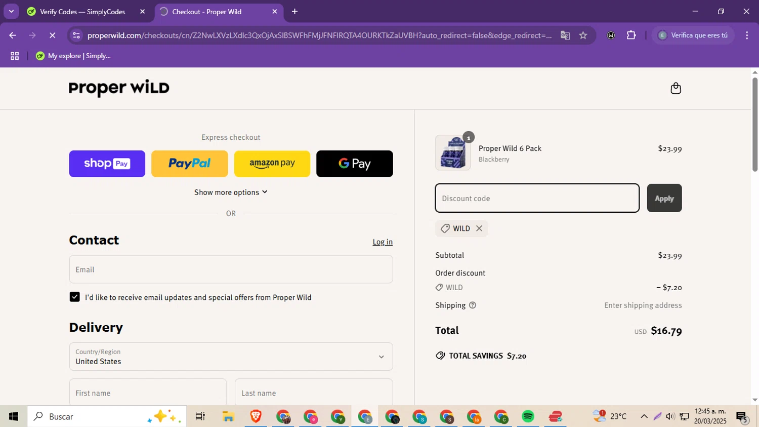The height and width of the screenshot is (427, 759).
Task: Remove the WILD discount code tag
Action: click(479, 228)
